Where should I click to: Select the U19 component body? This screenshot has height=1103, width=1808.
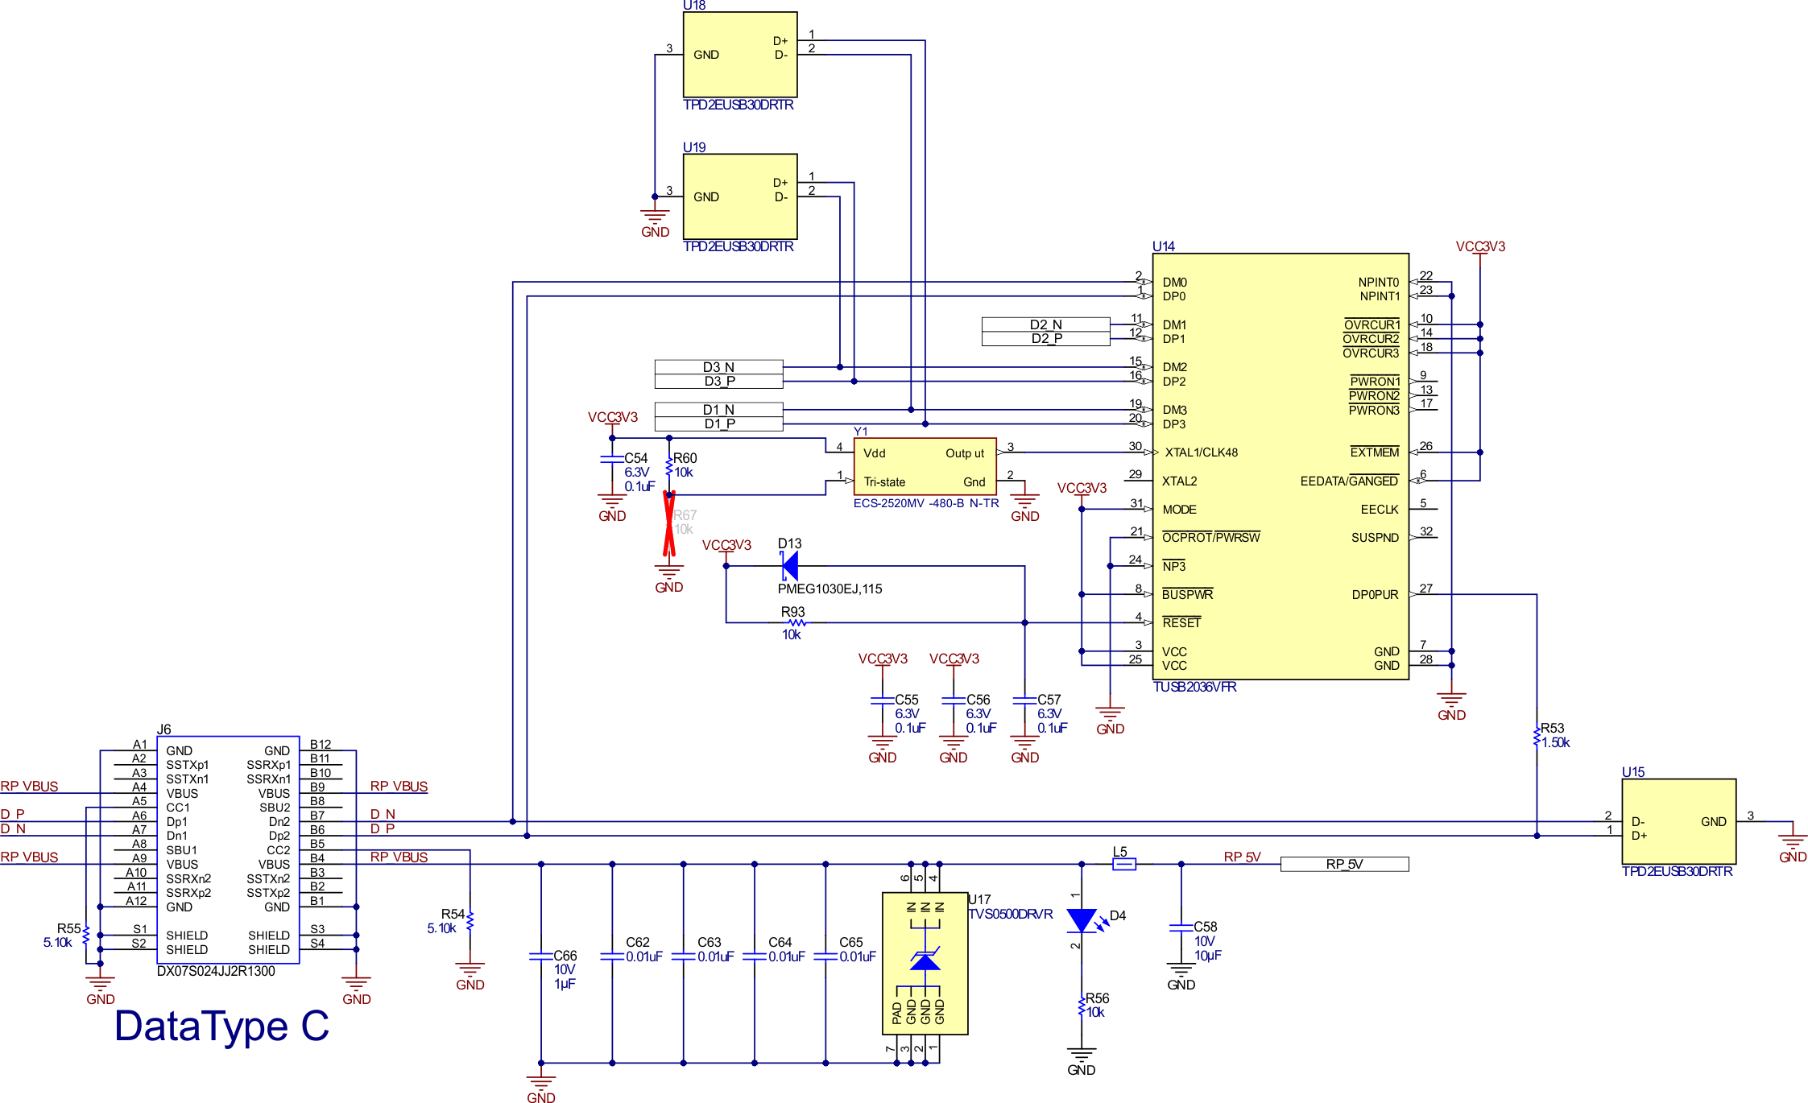(740, 196)
